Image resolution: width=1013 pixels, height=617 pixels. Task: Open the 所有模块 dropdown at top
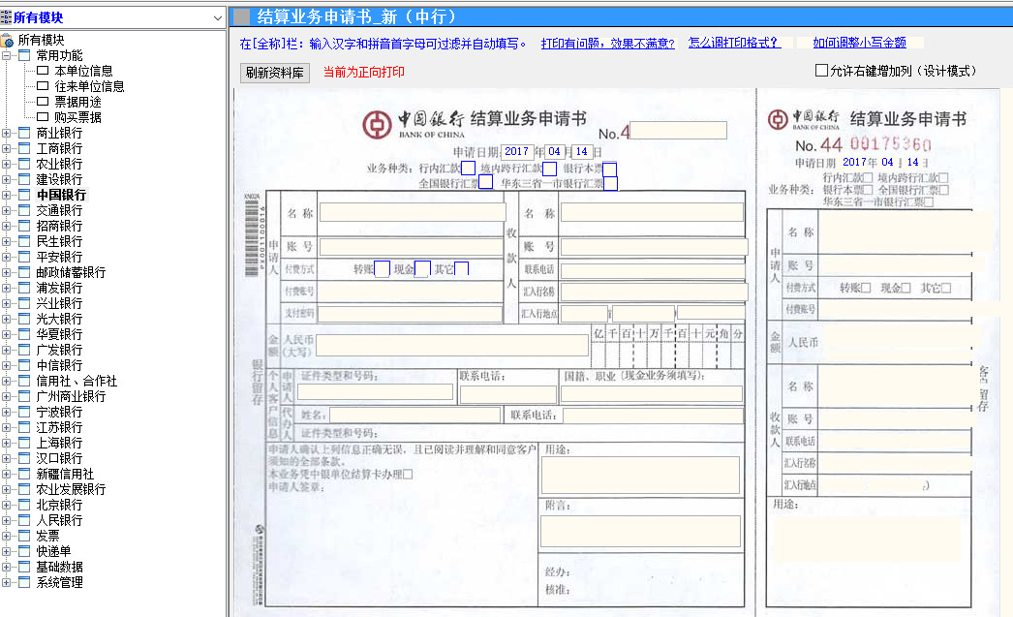[x=218, y=18]
